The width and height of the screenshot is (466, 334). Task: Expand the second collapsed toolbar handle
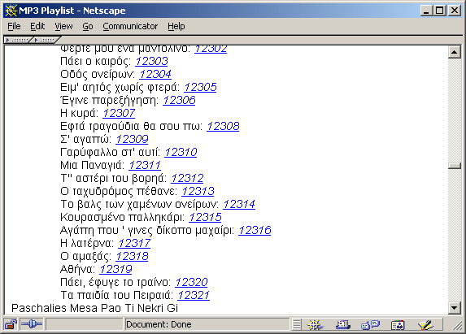click(x=46, y=40)
